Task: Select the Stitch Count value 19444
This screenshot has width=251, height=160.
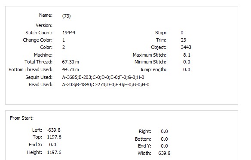Action: pyautogui.click(x=69, y=33)
